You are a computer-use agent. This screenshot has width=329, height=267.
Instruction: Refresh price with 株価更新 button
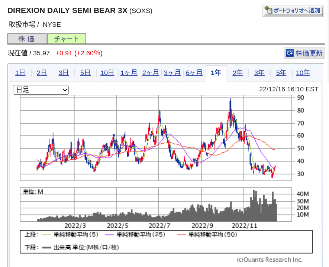click(304, 53)
